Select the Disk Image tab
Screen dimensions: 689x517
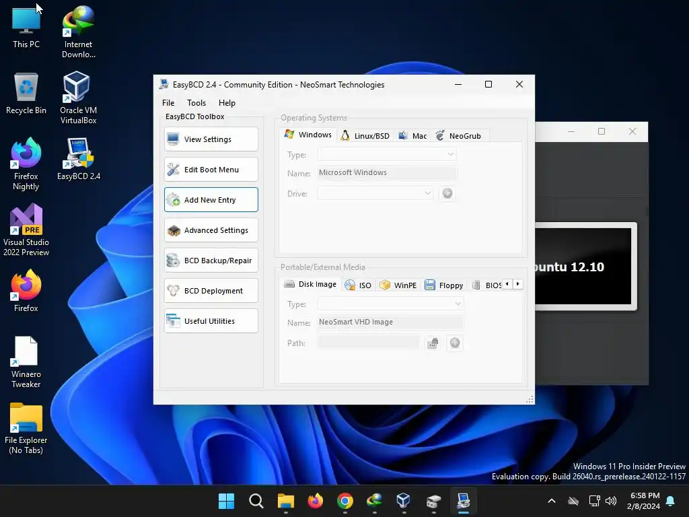coord(310,285)
